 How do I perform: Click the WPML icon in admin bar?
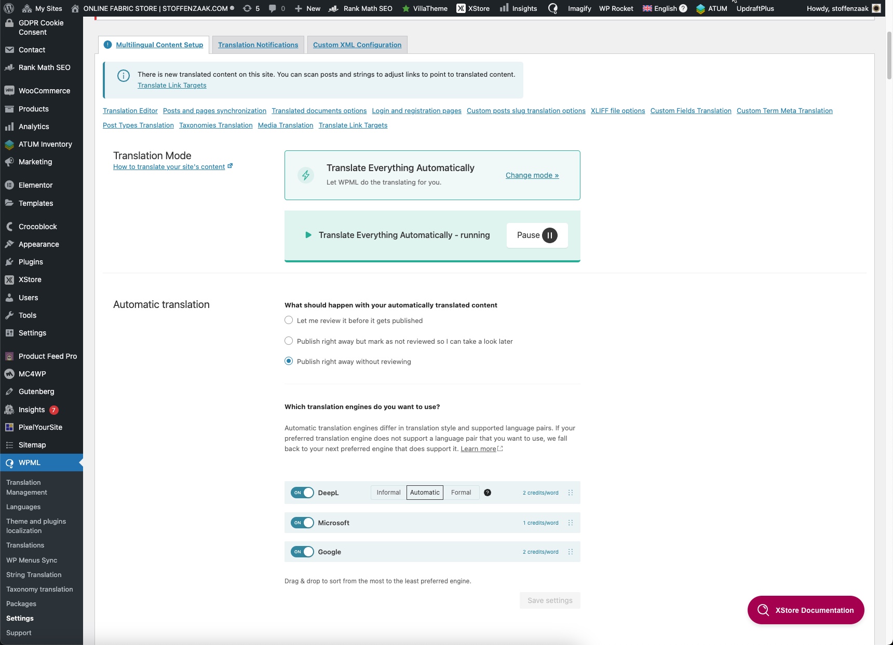point(553,8)
